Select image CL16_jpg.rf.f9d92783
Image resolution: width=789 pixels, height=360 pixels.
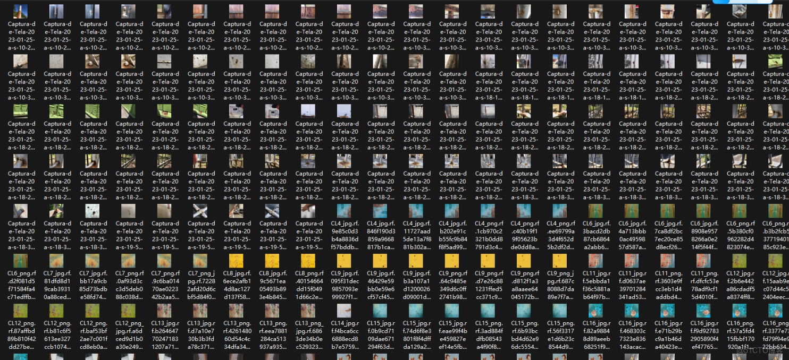(704, 311)
